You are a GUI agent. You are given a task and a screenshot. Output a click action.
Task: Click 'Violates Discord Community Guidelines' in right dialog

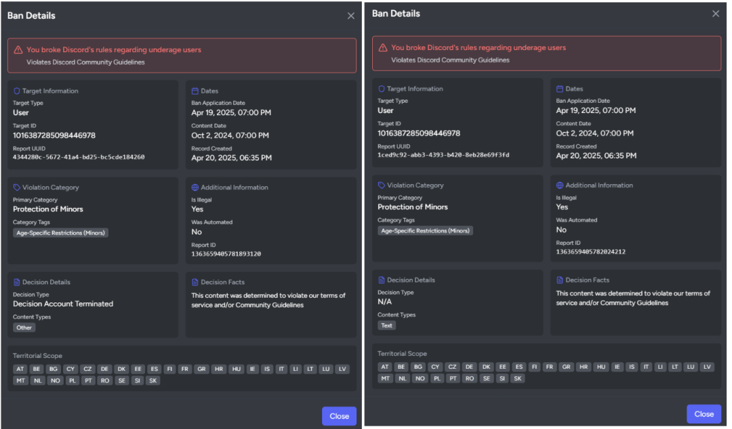pos(451,60)
